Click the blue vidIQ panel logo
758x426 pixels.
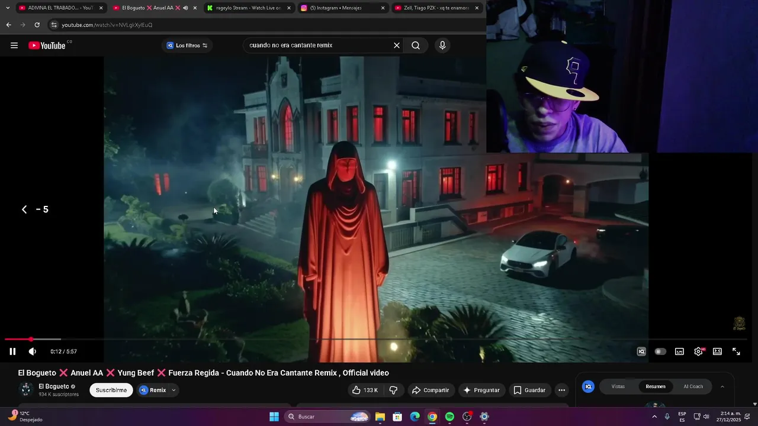588,386
